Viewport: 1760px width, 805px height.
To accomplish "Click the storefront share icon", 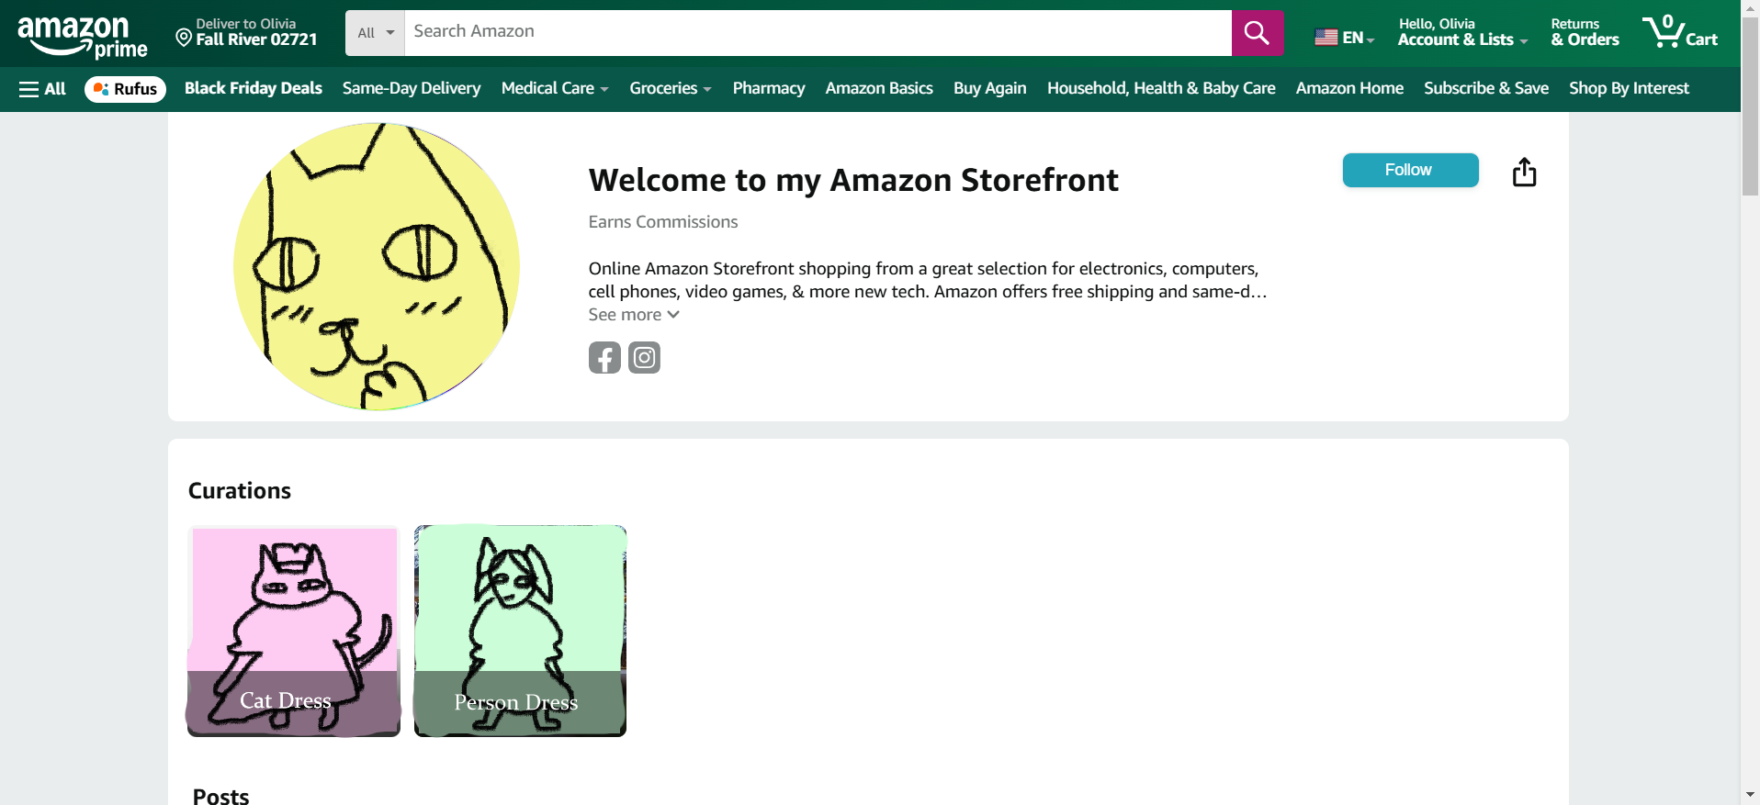I will (x=1524, y=172).
